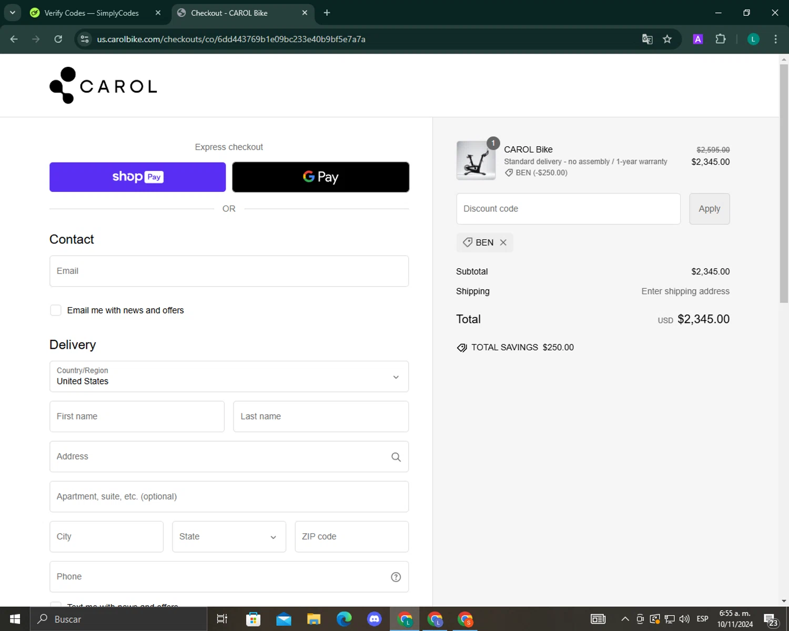Open site information icon in address bar
The height and width of the screenshot is (631, 789).
pyautogui.click(x=85, y=39)
